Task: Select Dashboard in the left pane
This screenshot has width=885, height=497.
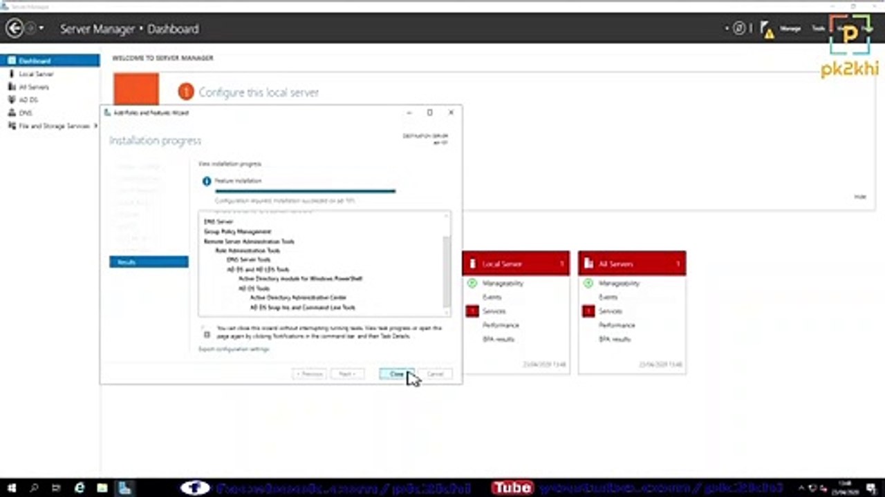Action: click(50, 61)
